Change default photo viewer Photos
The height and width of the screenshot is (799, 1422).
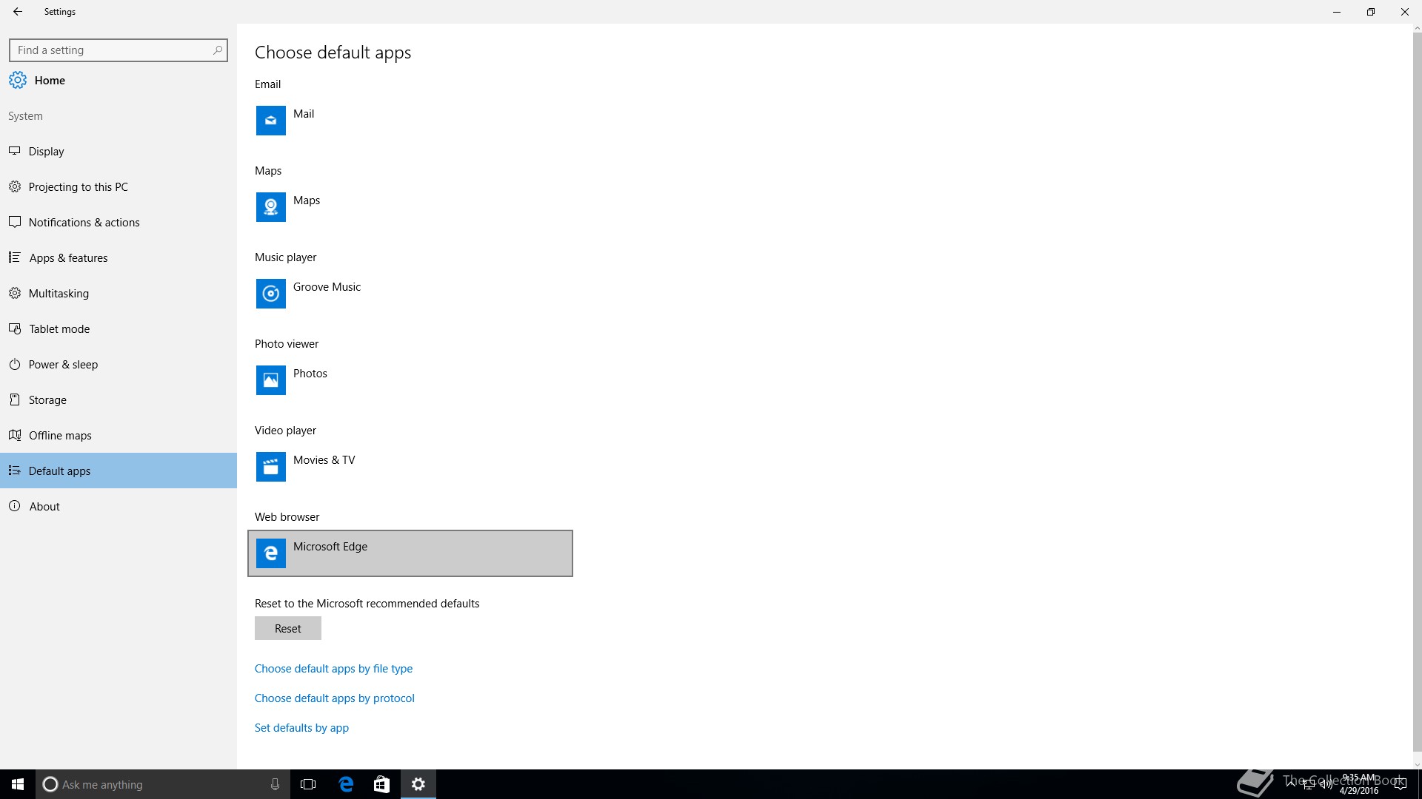(410, 380)
